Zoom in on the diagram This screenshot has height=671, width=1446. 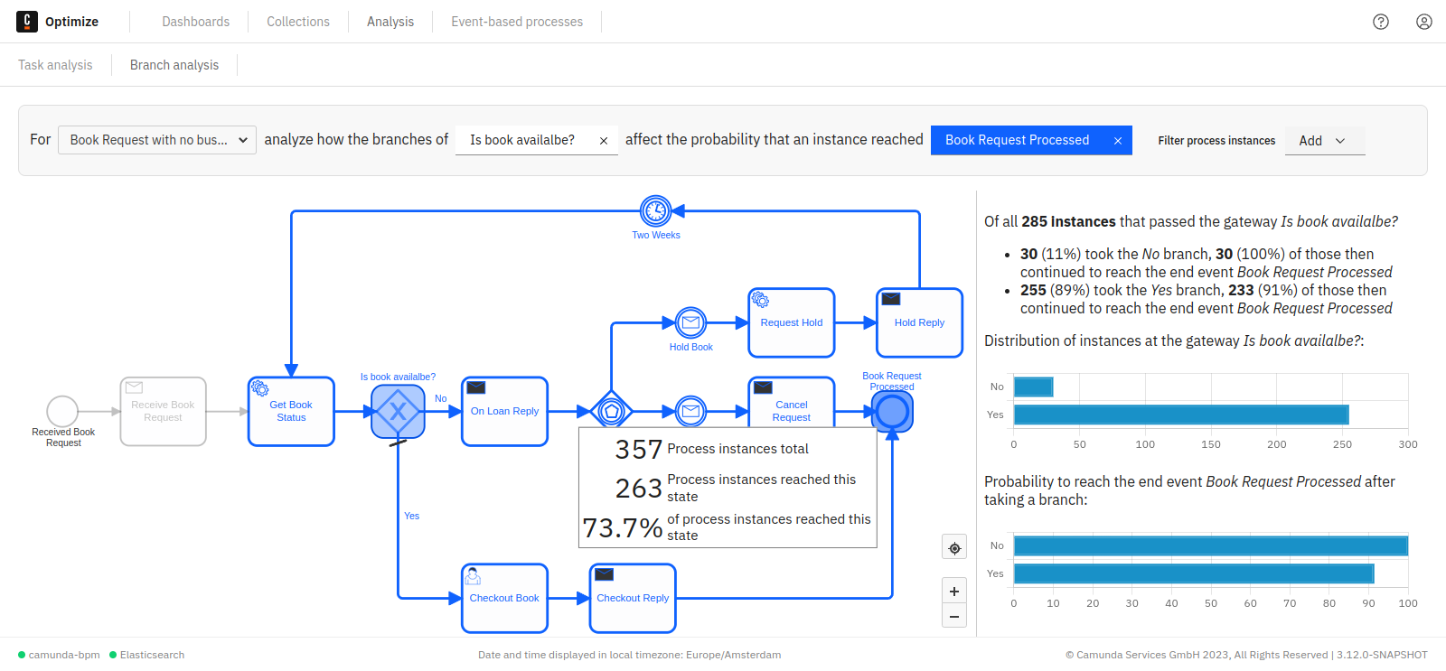click(954, 592)
